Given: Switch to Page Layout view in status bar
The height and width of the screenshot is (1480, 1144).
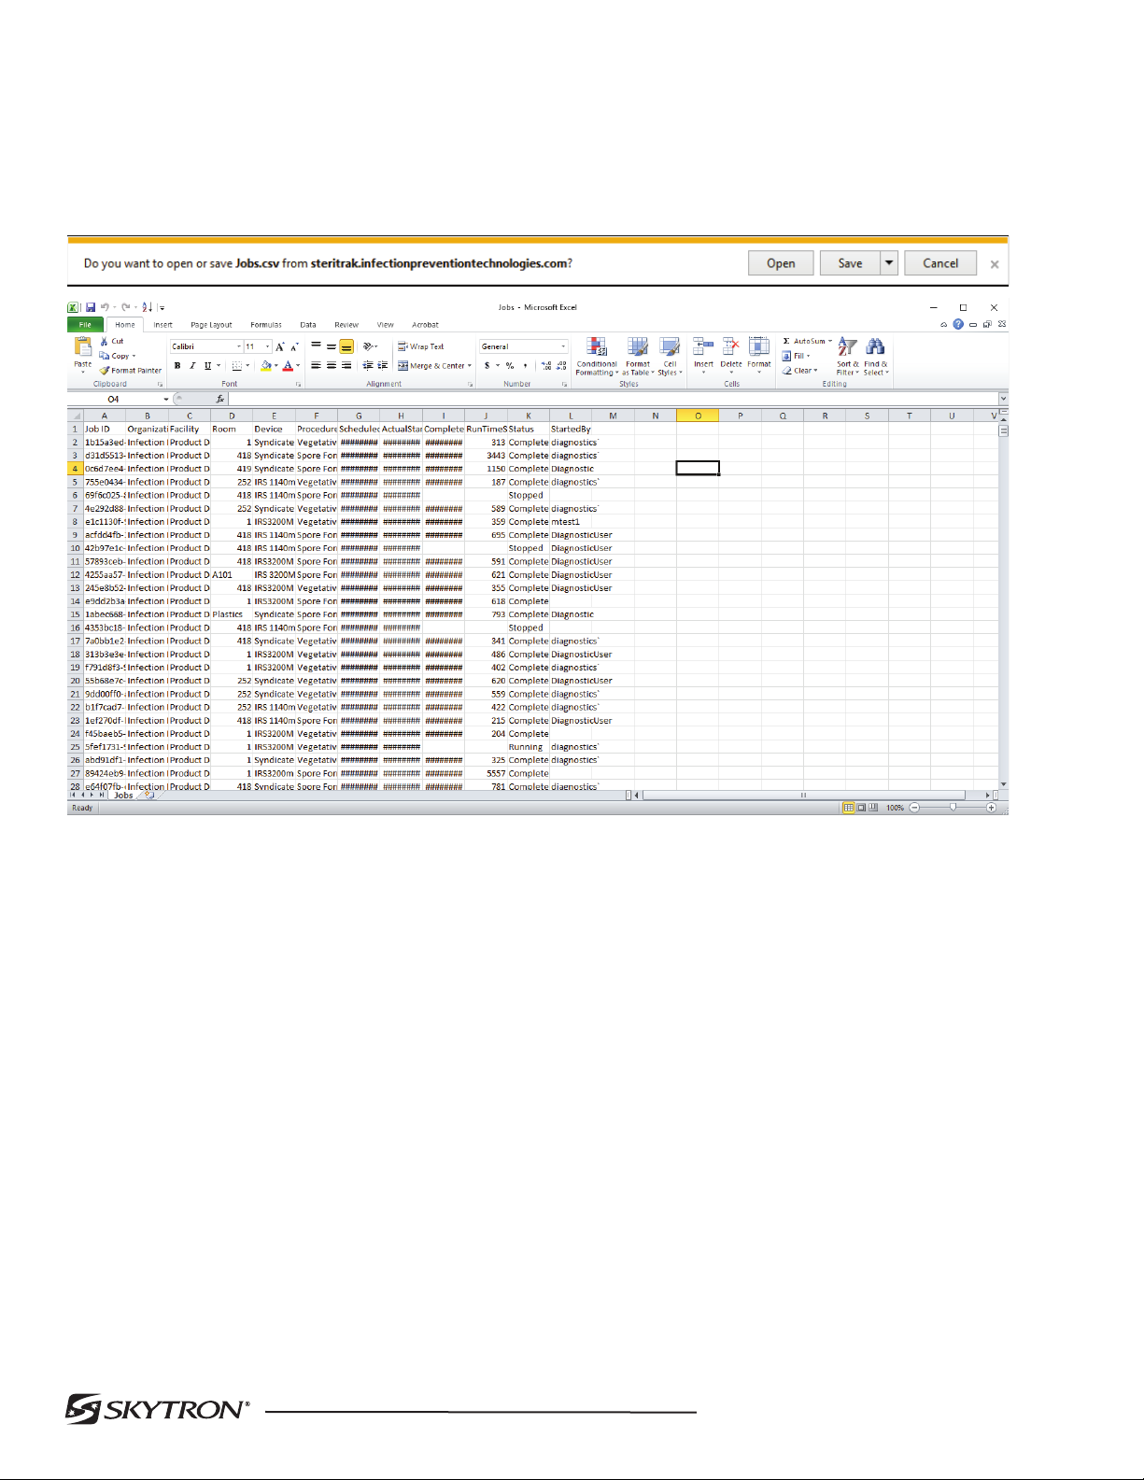Looking at the screenshot, I should click(861, 808).
